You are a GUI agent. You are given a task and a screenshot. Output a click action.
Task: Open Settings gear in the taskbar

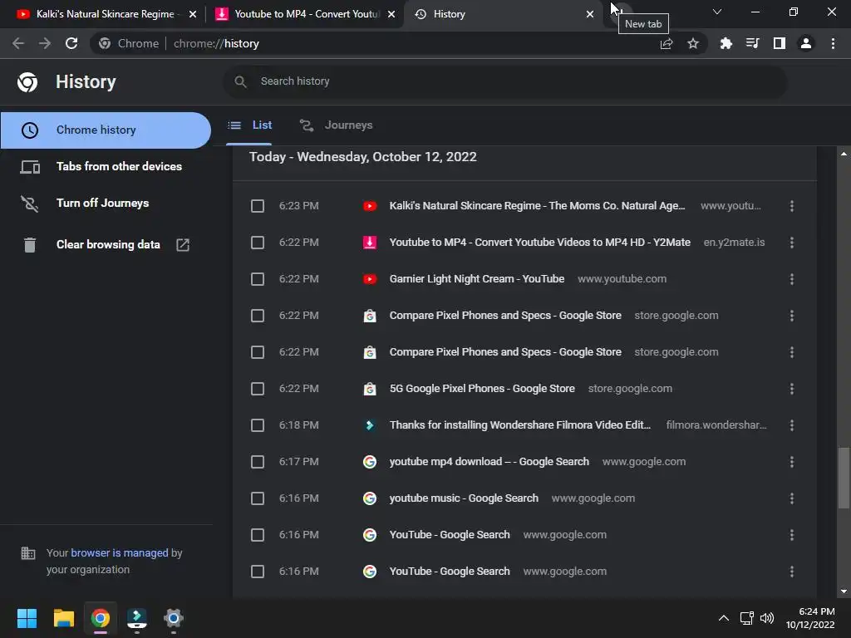tap(174, 618)
